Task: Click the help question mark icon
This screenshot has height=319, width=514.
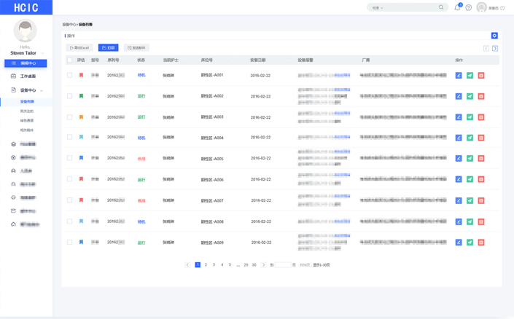Action: [x=469, y=8]
